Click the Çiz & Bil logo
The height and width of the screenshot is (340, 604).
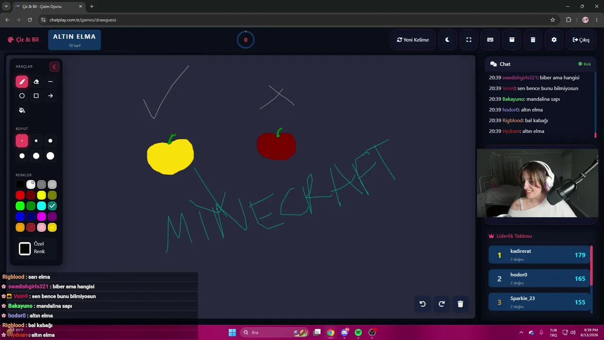pos(23,40)
